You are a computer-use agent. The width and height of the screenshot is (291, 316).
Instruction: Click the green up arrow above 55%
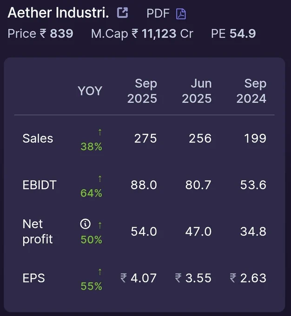tap(100, 272)
